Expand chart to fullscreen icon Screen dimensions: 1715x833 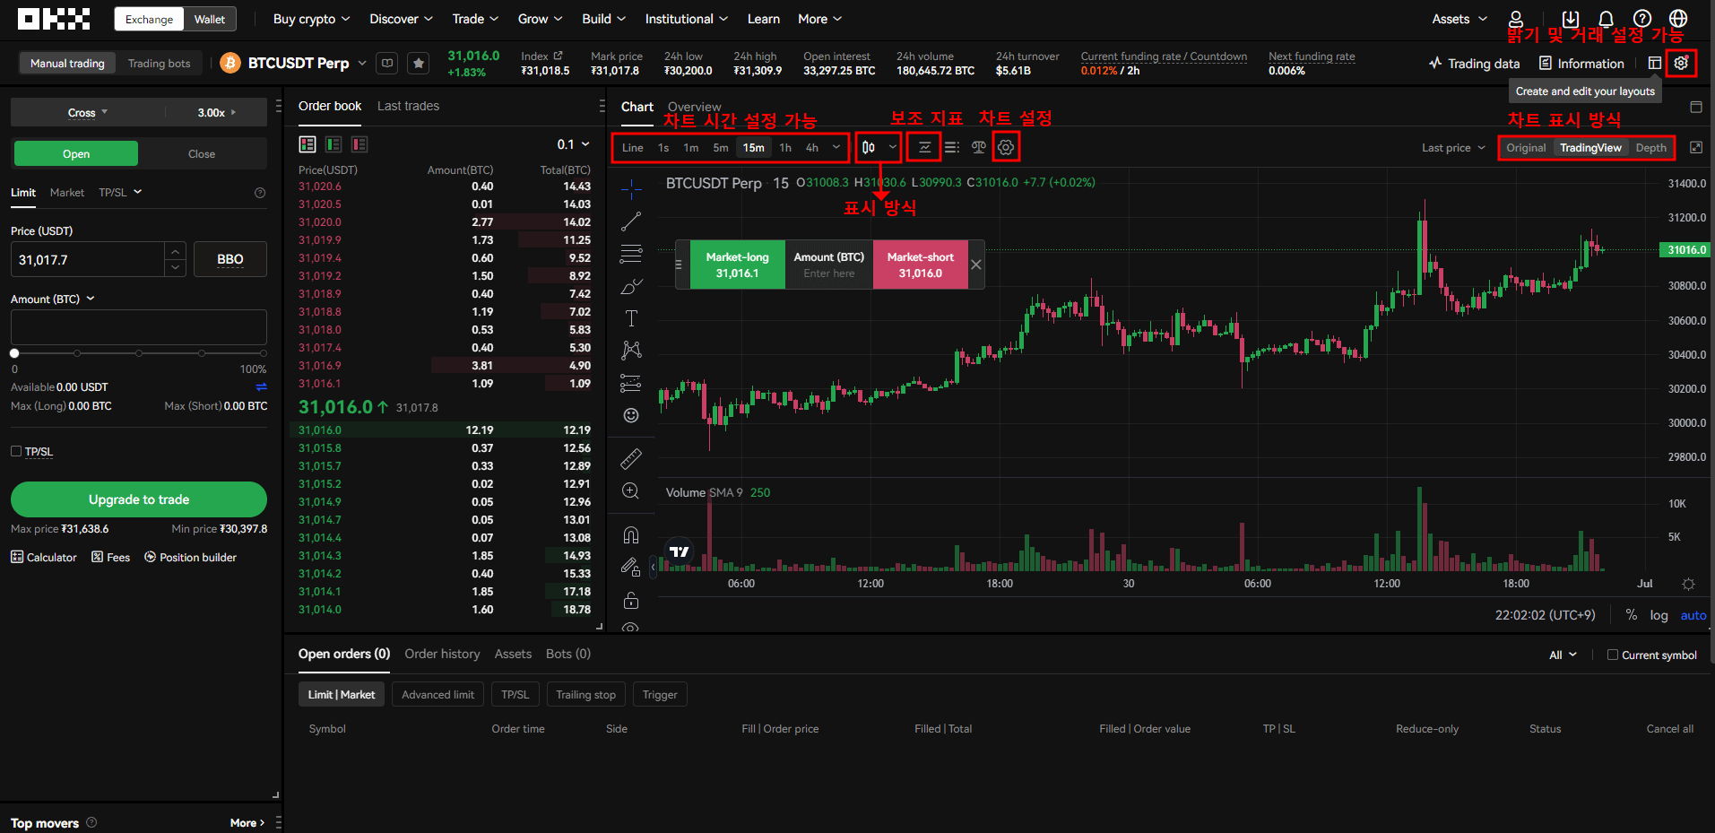[1696, 148]
